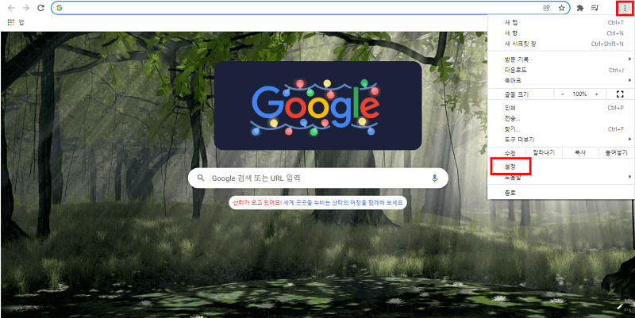Expand the 북마크 submenu

point(561,81)
